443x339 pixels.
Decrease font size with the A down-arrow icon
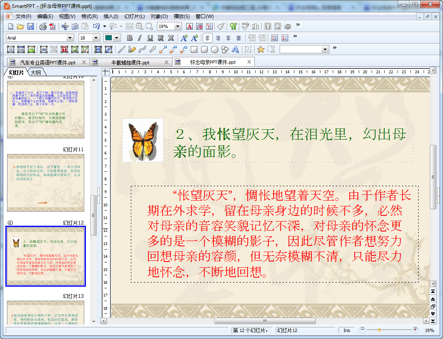tap(194, 38)
